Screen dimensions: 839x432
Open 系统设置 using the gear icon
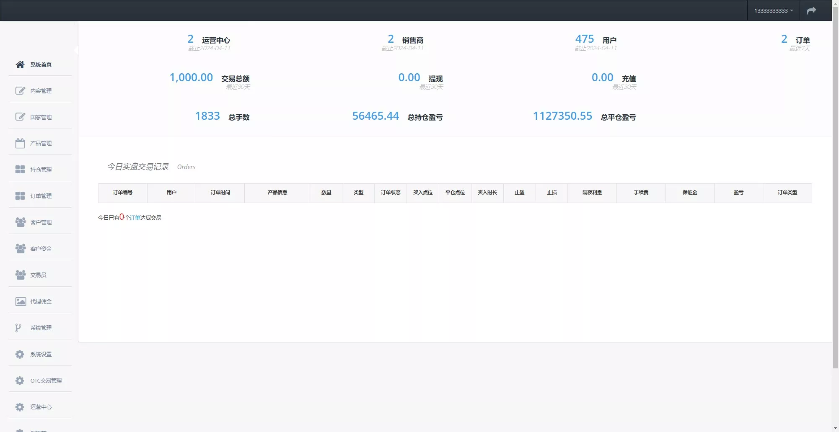(x=20, y=354)
